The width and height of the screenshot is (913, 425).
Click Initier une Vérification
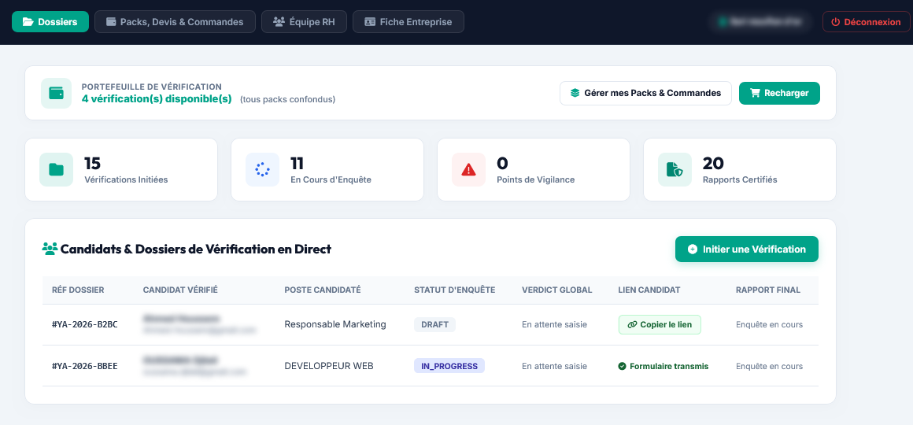[746, 249]
